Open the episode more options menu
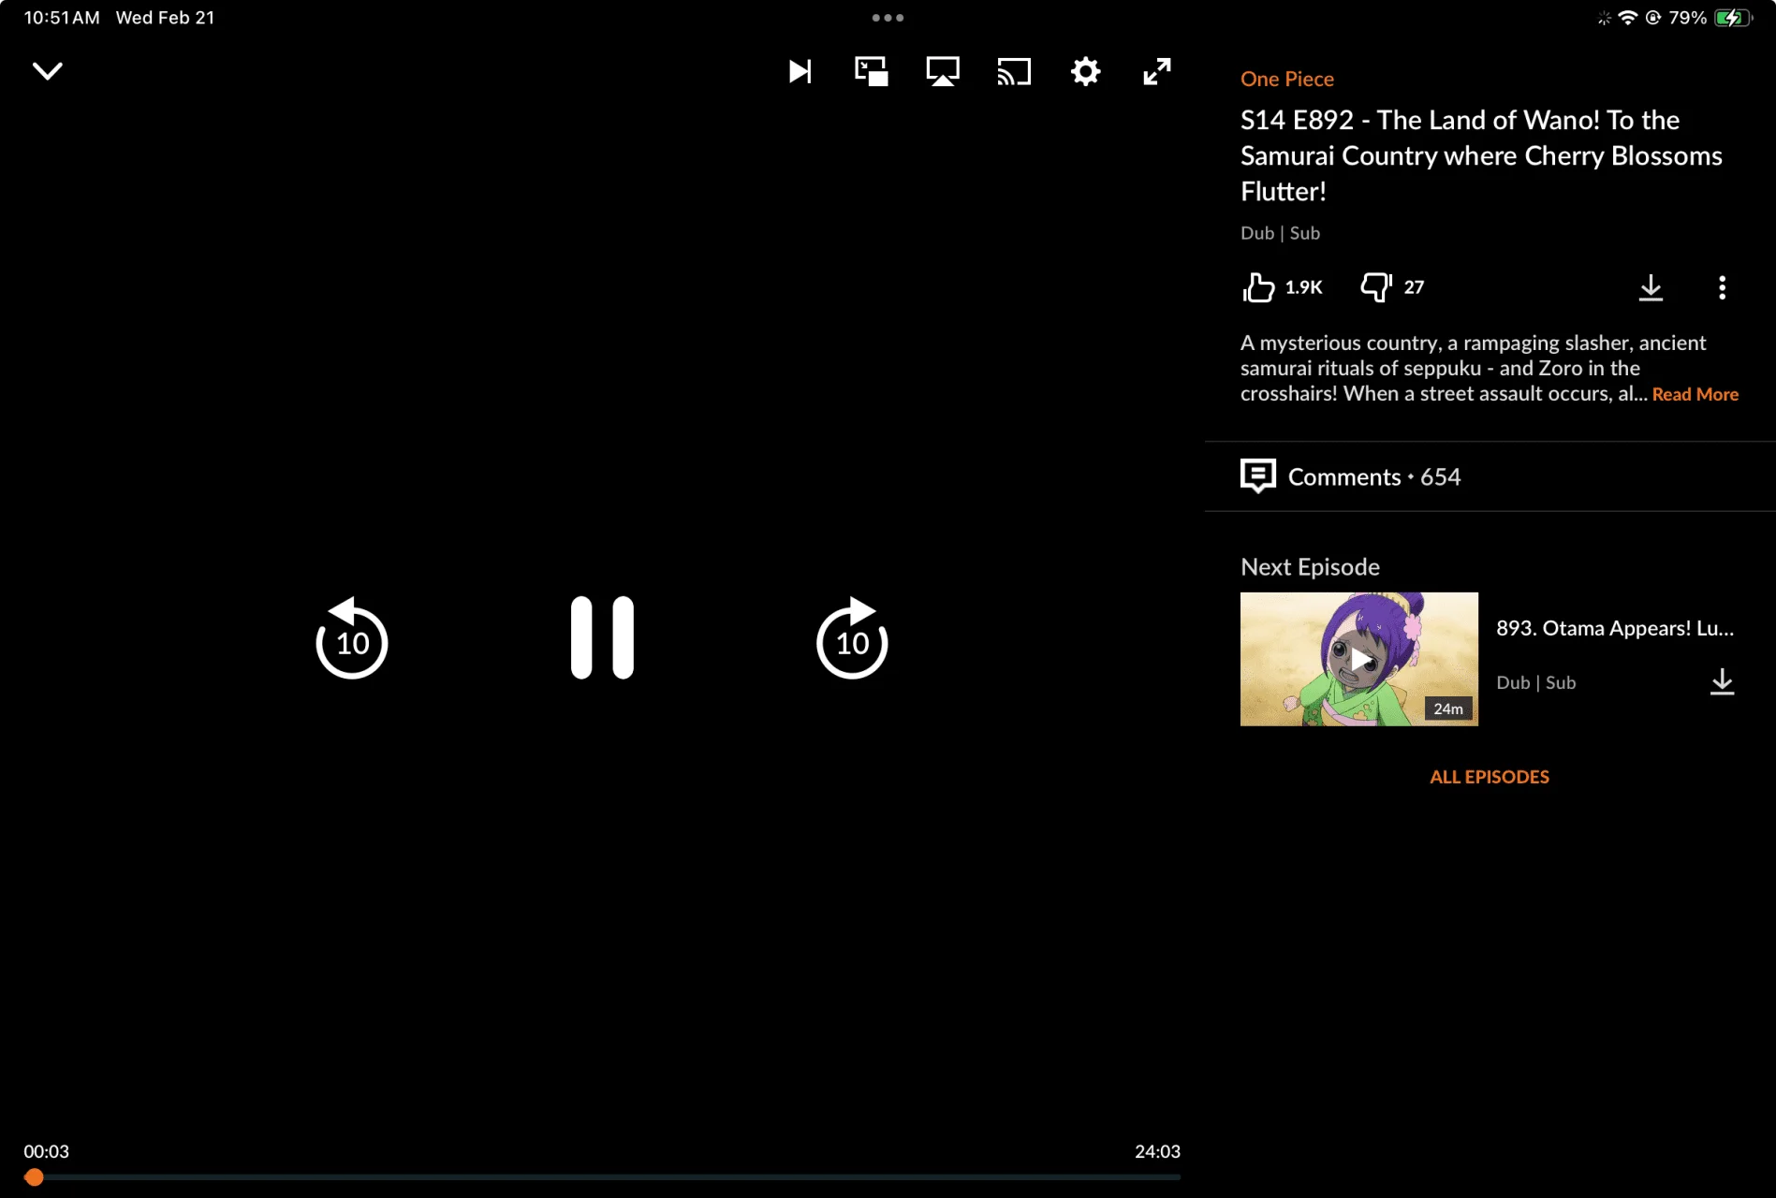1776x1198 pixels. tap(1722, 287)
